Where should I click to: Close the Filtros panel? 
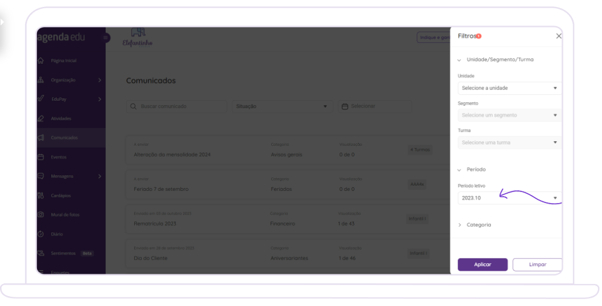click(x=559, y=36)
